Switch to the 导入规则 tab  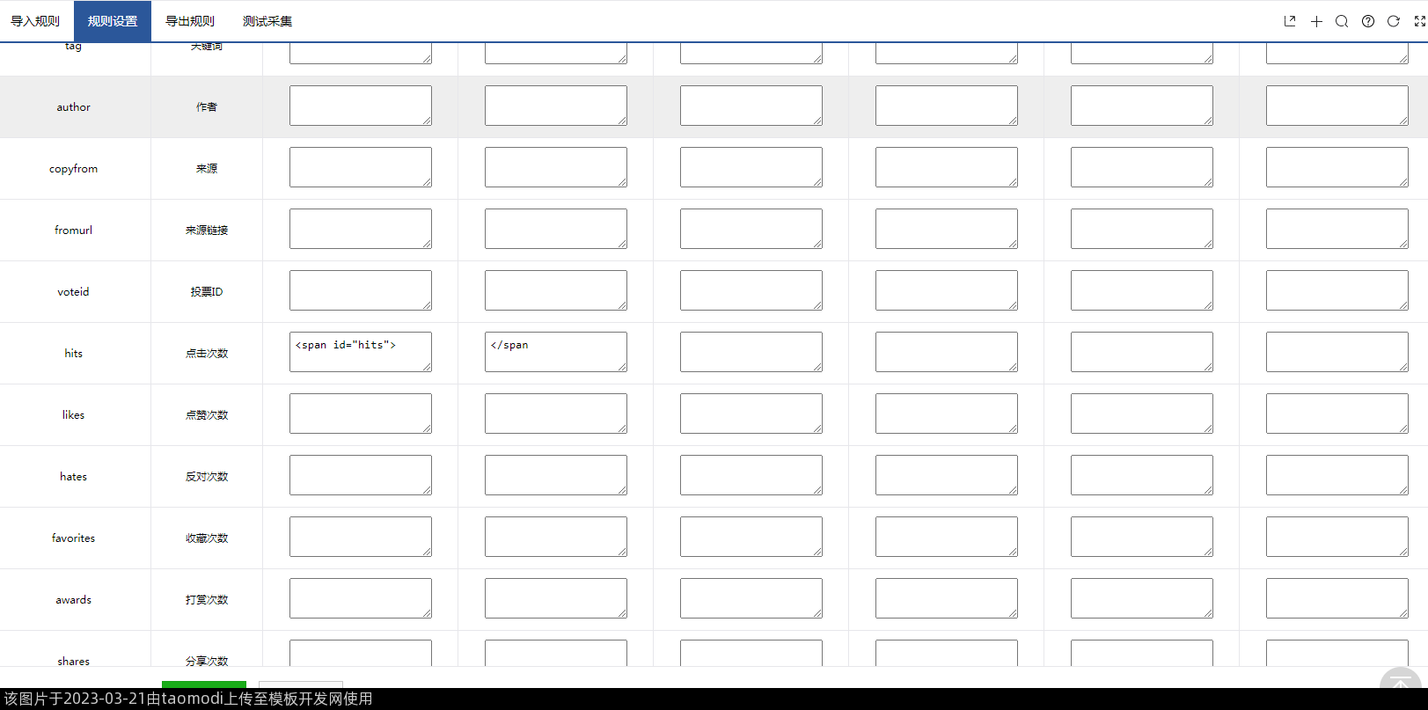(35, 21)
